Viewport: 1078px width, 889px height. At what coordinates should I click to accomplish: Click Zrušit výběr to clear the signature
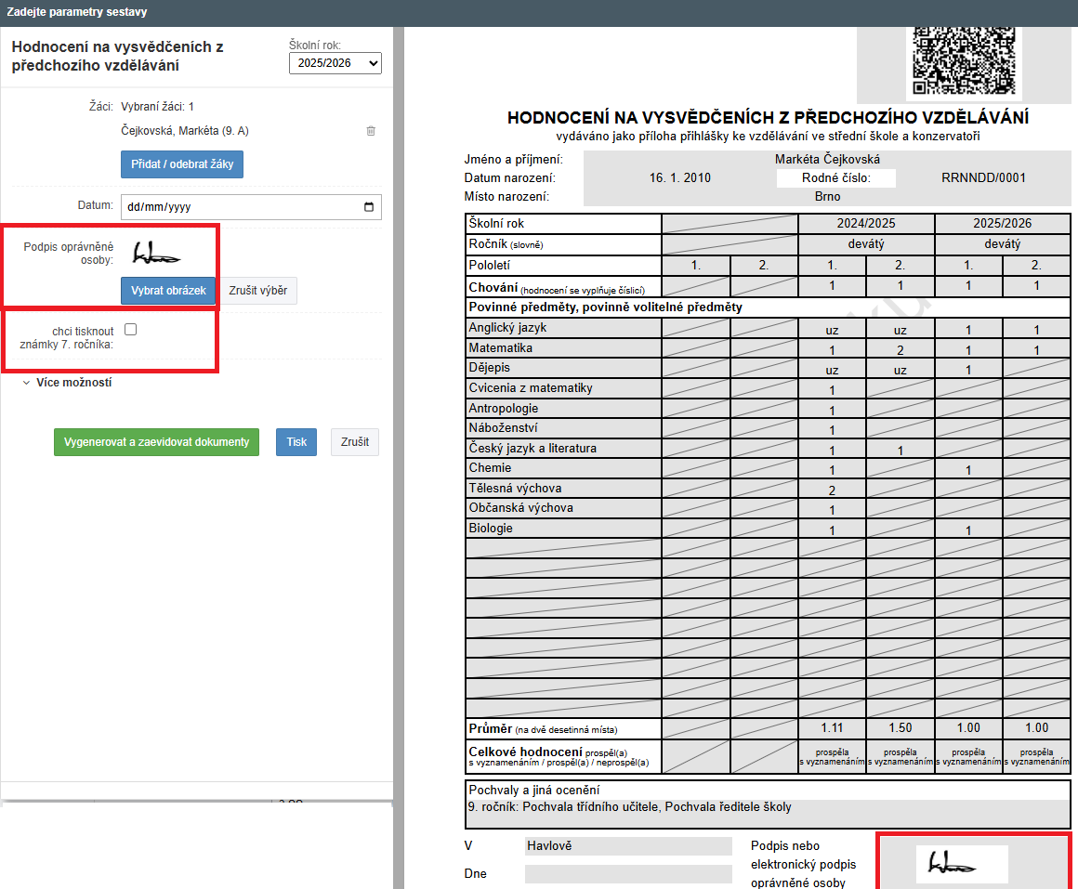point(258,291)
